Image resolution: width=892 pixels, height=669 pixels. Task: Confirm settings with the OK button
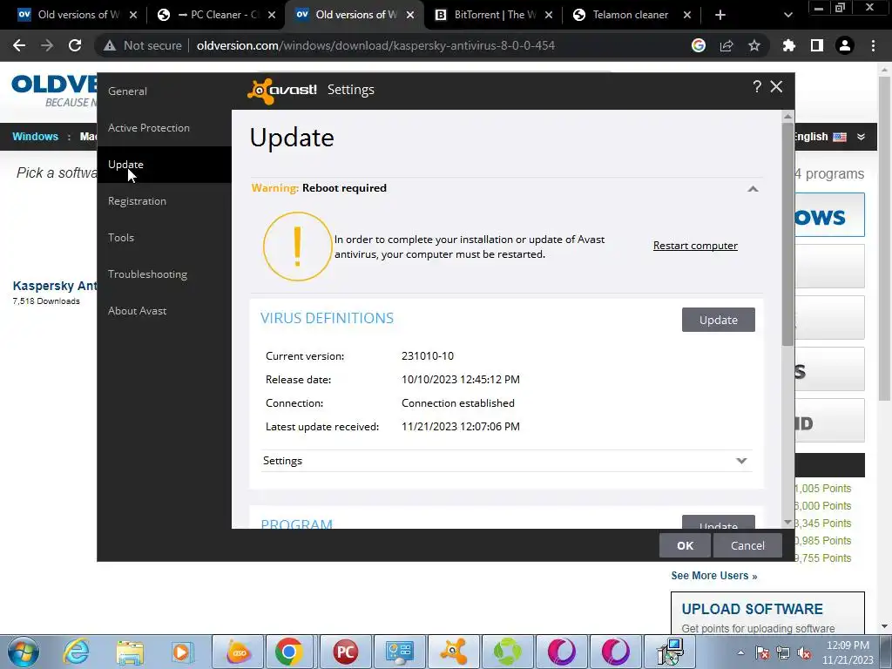pyautogui.click(x=685, y=545)
